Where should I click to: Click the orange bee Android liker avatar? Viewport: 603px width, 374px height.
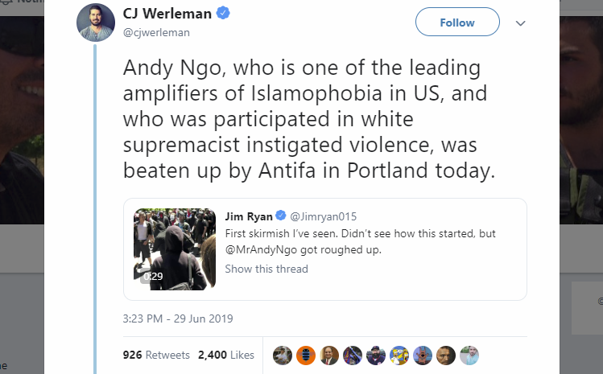click(306, 356)
